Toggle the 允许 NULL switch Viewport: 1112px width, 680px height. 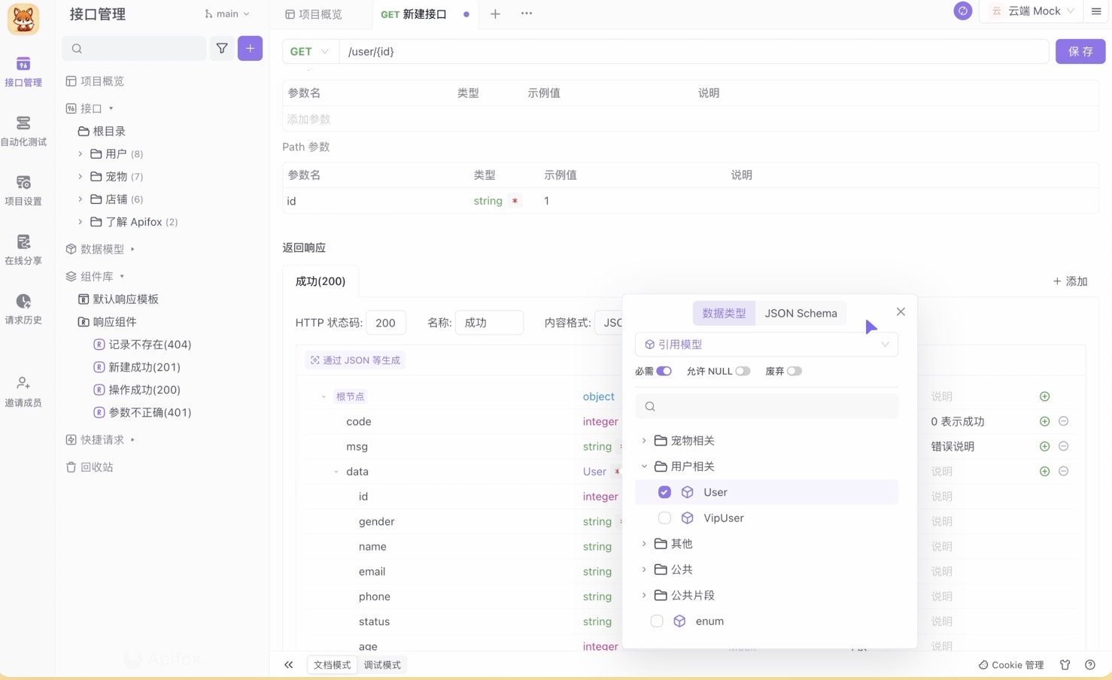tap(743, 371)
